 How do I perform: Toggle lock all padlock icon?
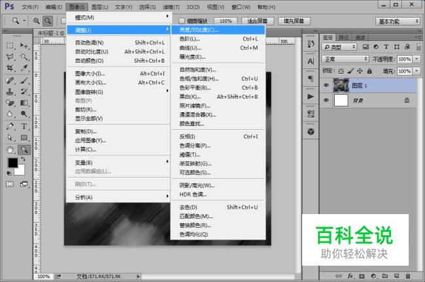pos(369,71)
